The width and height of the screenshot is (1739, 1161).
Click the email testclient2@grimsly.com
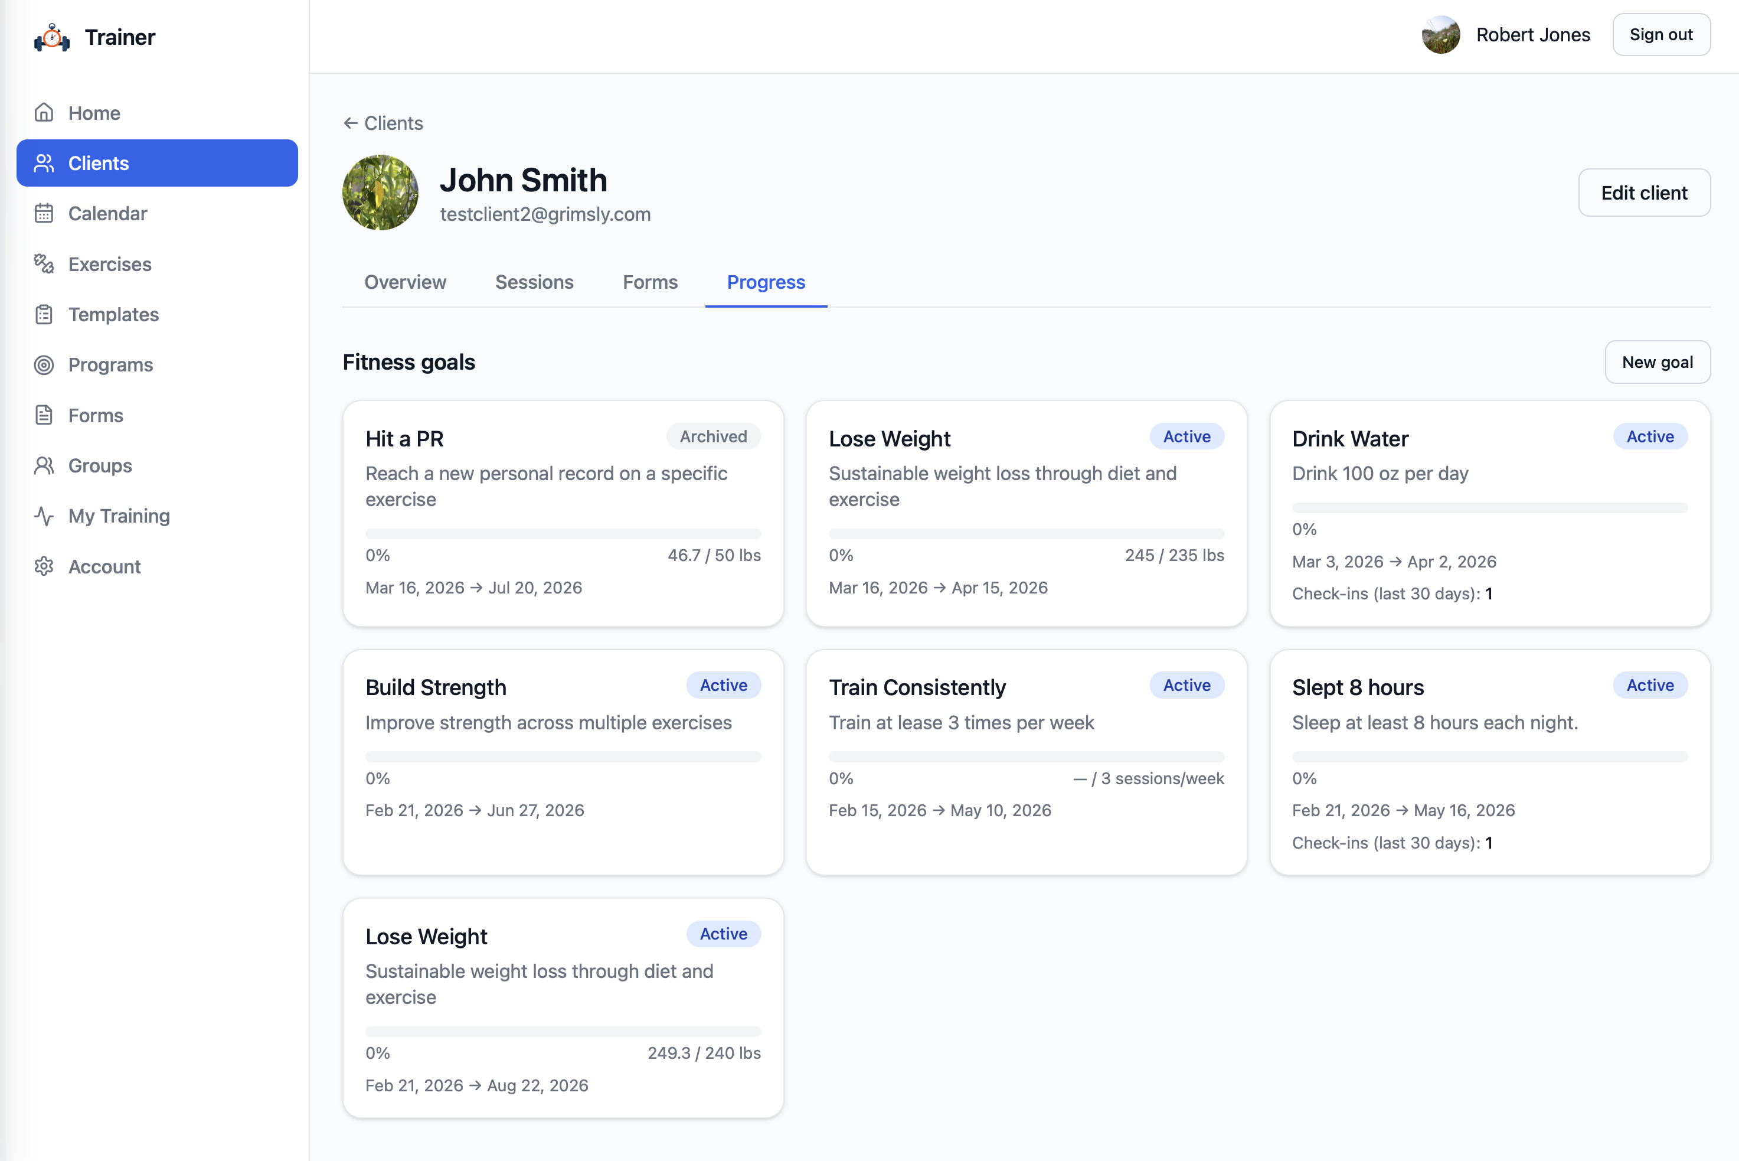545,214
